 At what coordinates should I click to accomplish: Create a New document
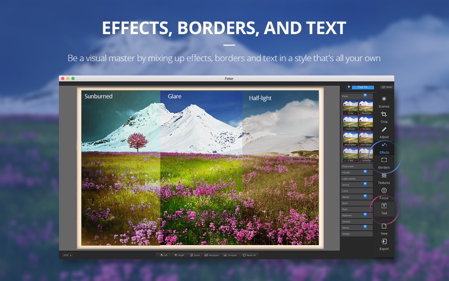coord(384,229)
